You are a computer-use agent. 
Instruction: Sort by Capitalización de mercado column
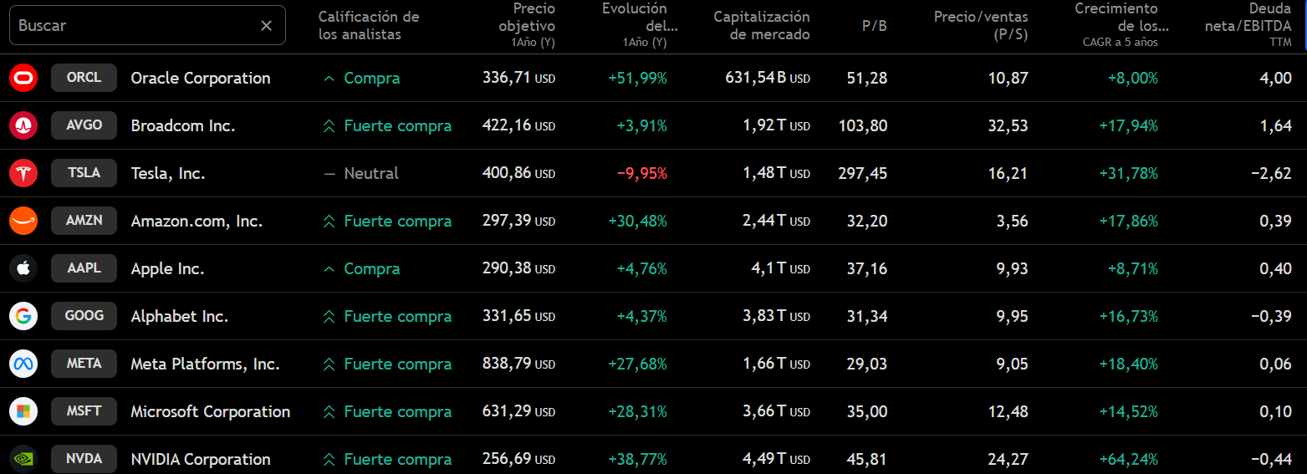(x=762, y=26)
